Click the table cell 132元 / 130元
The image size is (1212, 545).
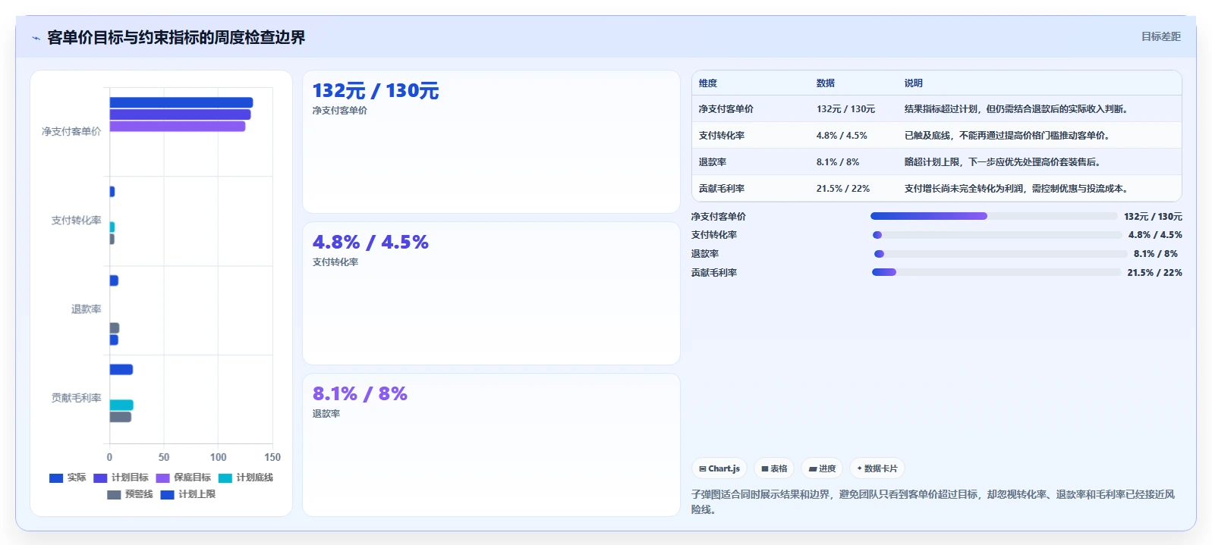(x=845, y=109)
